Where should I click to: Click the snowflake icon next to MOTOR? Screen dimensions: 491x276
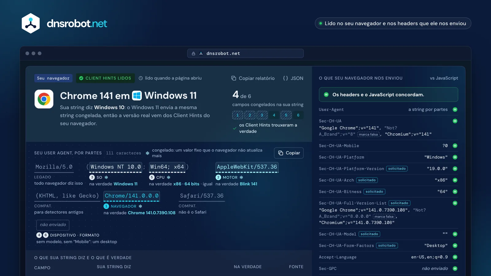[241, 177]
